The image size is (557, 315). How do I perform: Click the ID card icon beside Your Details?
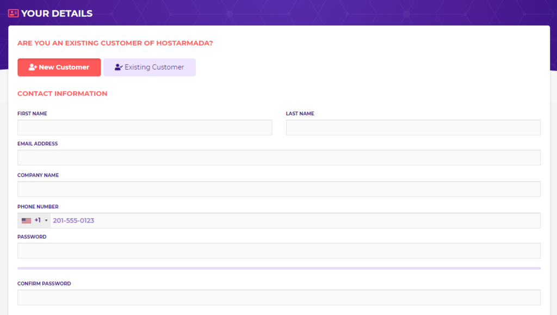click(13, 14)
